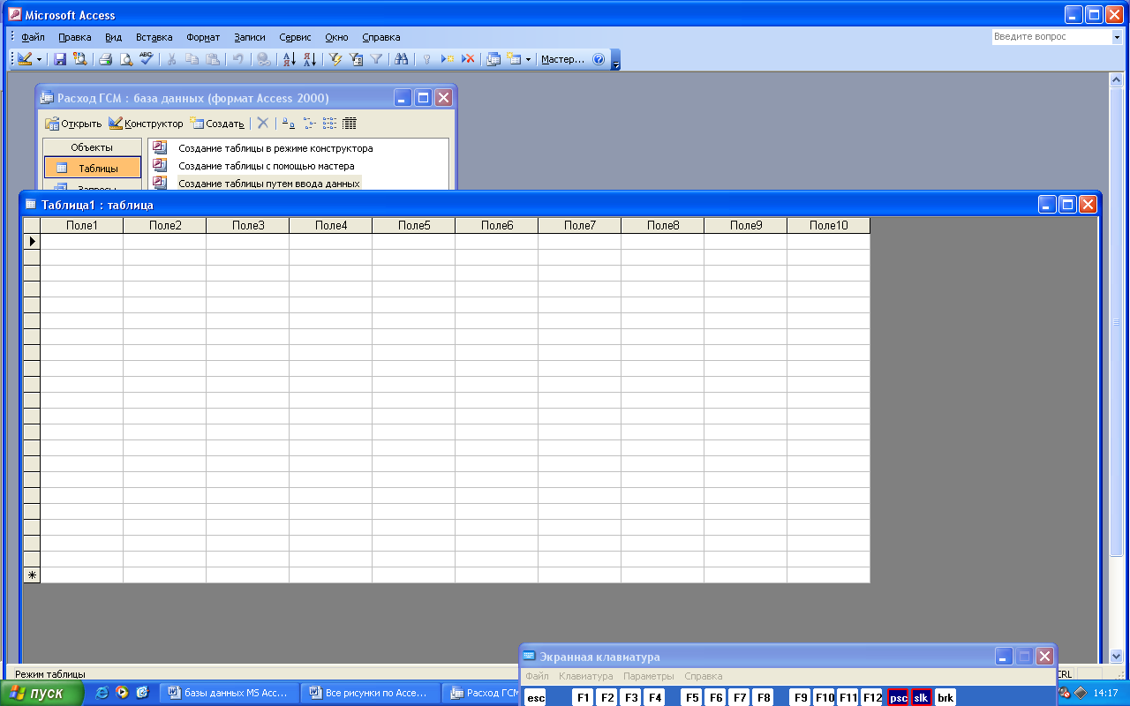Open the Сервис menu

(x=295, y=37)
